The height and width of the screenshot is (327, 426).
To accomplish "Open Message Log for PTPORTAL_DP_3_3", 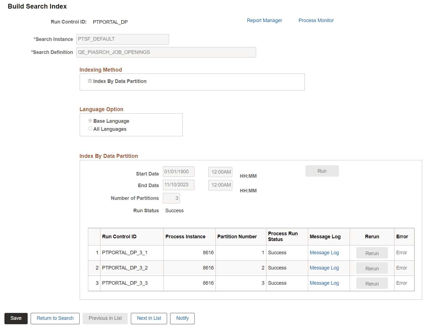I will [324, 283].
